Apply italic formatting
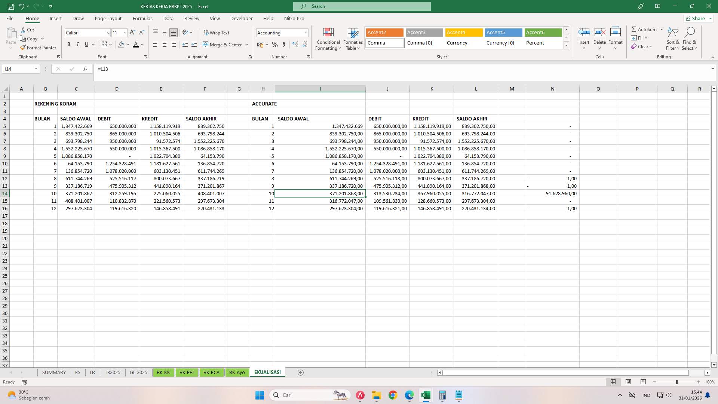 (x=78, y=45)
